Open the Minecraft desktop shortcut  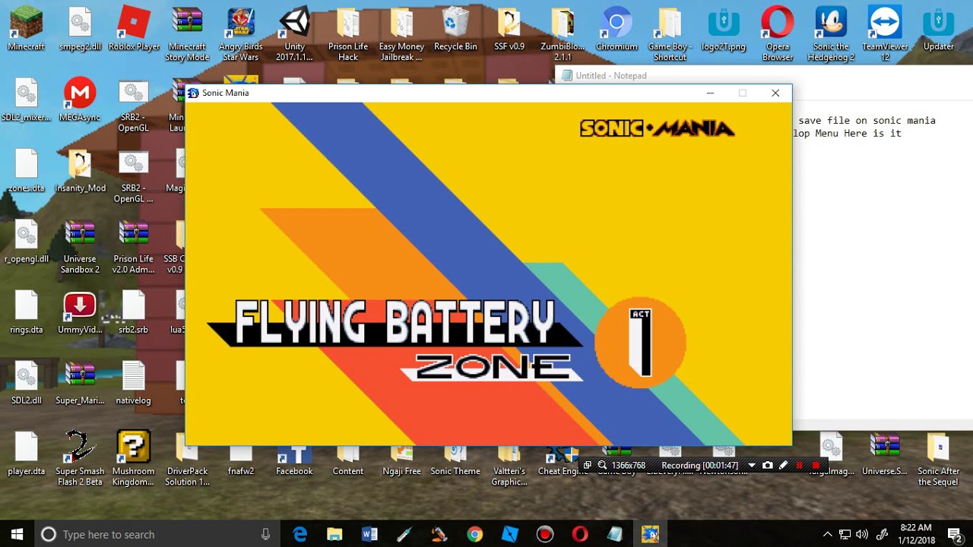point(27,30)
